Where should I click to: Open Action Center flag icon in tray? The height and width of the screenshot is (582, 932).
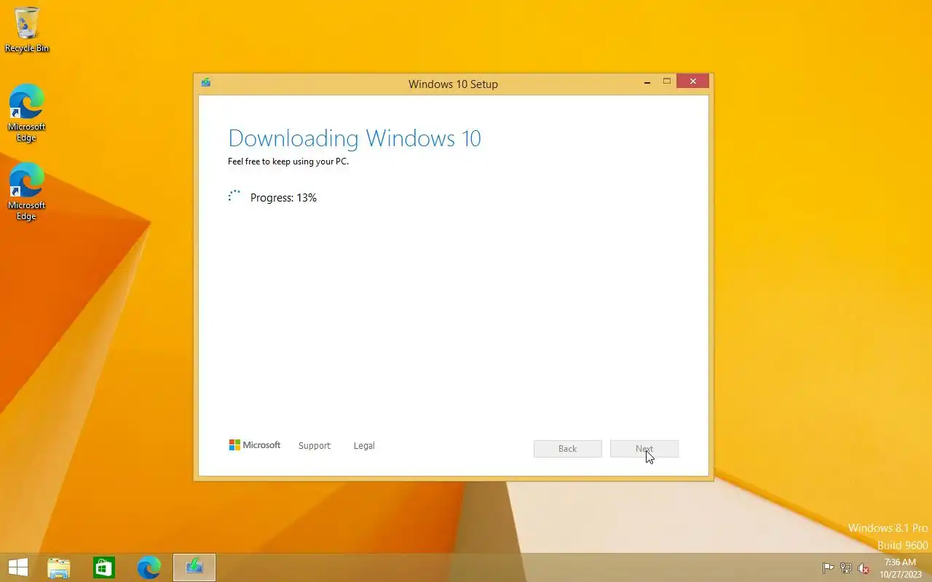tap(829, 568)
